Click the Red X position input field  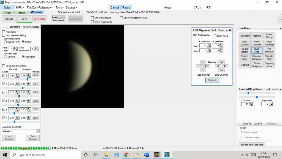click(x=203, y=46)
